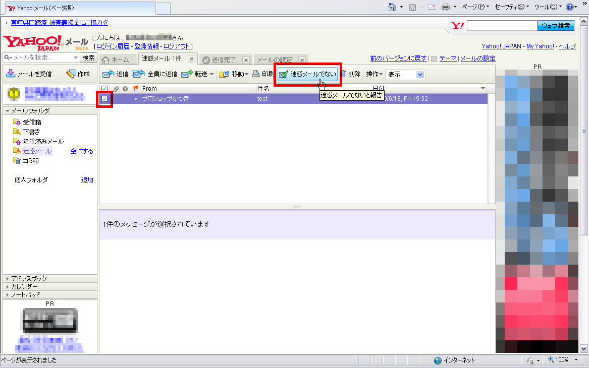
Task: Select the 迷惑メール folder in sidebar
Action: pos(37,151)
